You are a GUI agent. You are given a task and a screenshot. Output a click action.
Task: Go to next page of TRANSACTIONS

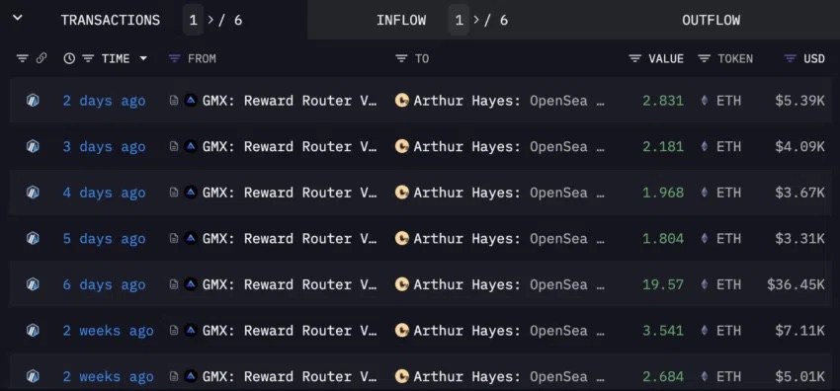tap(210, 21)
